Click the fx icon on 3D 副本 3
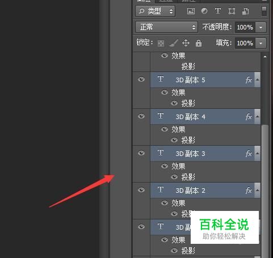The image size is (273, 258). [249, 154]
